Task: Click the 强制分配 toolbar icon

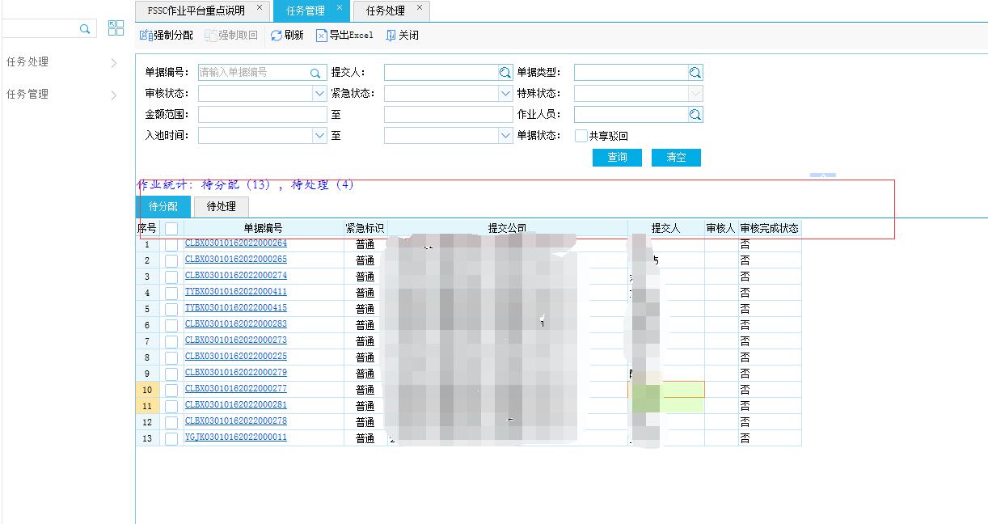Action: (146, 36)
